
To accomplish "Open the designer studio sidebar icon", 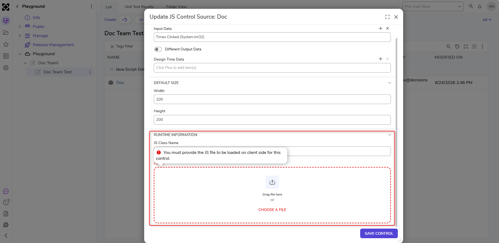I will click(x=6, y=21).
